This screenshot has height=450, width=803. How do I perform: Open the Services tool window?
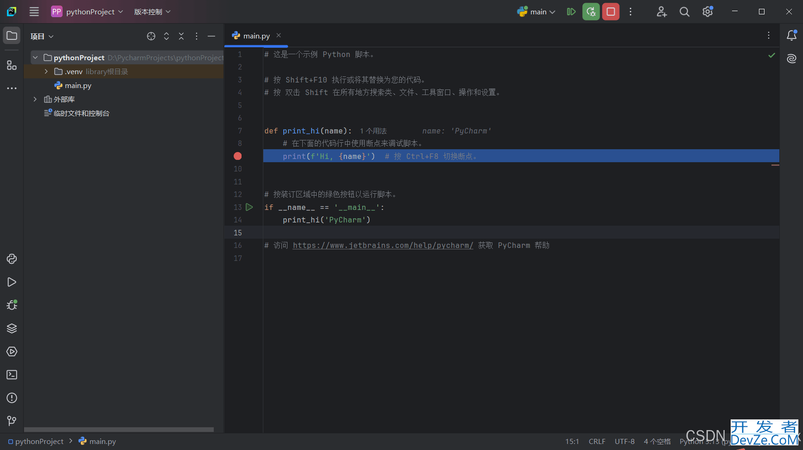tap(12, 351)
